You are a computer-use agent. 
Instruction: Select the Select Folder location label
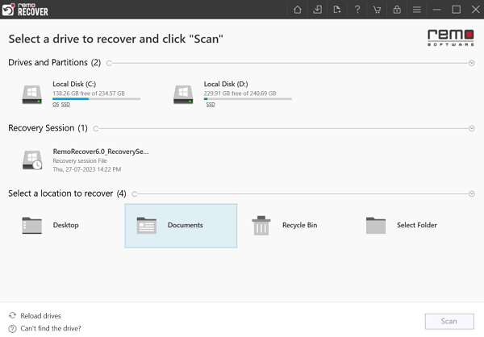[x=417, y=225]
